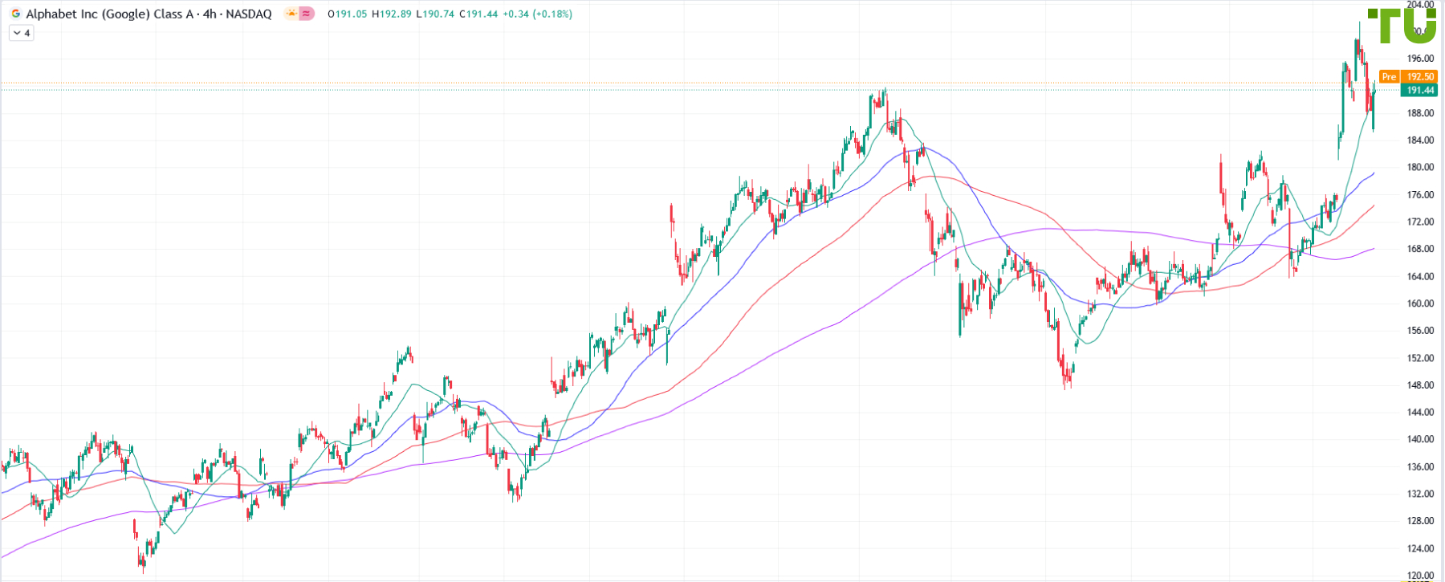Click the orange 192.50 pre-market price label

pyautogui.click(x=1420, y=77)
